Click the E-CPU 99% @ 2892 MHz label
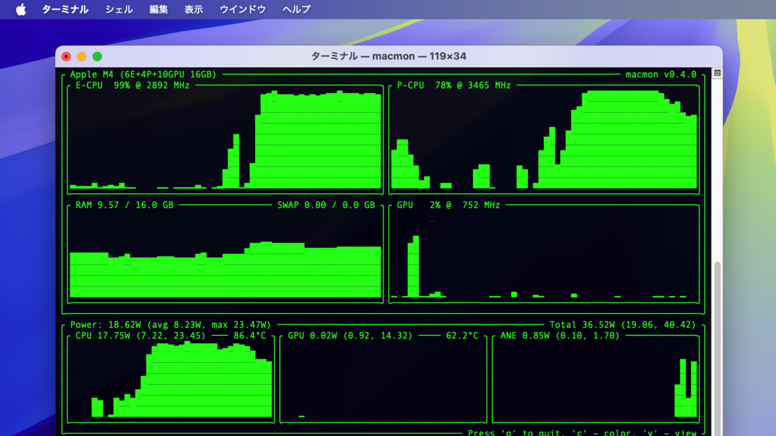776x436 pixels. click(133, 85)
